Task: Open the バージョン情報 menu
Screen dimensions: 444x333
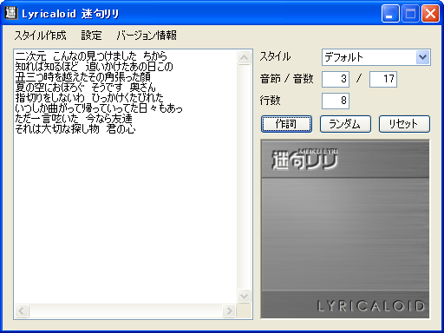Action: (147, 36)
